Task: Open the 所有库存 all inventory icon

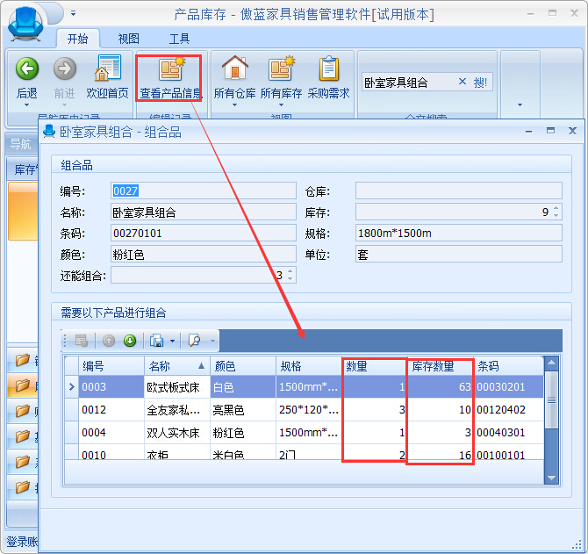Action: pos(281,70)
